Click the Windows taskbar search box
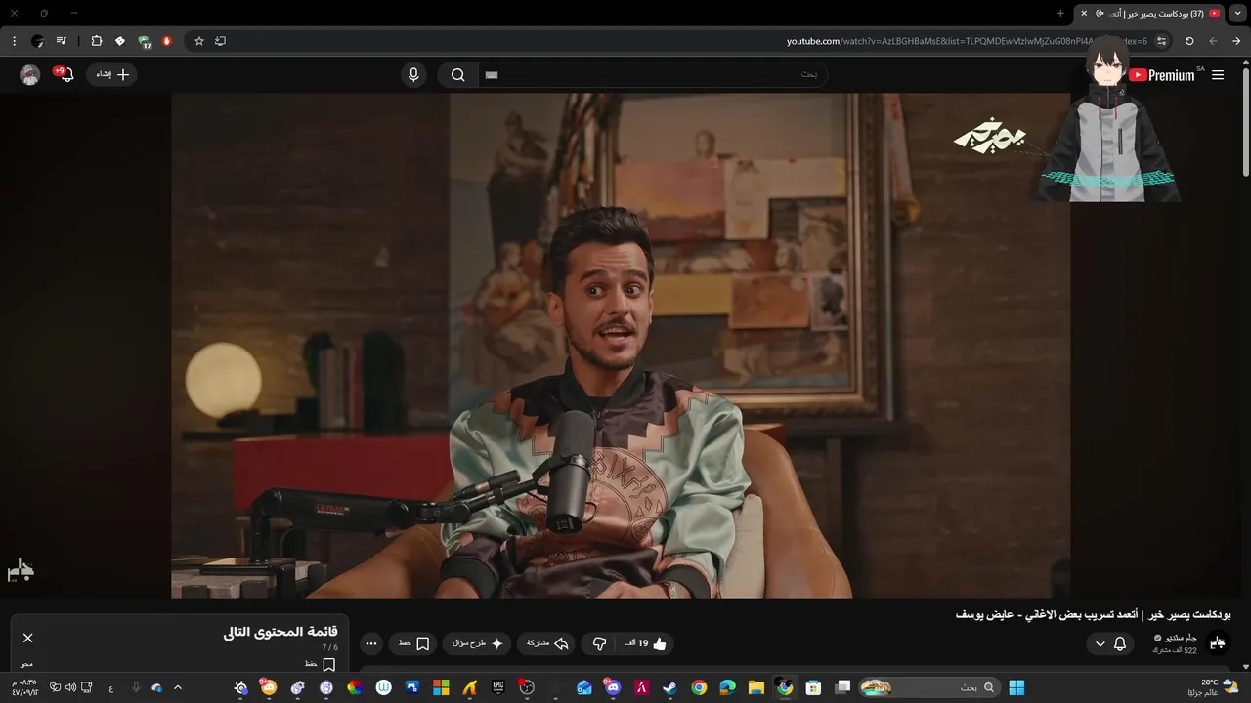This screenshot has height=703, width=1251. point(929,687)
